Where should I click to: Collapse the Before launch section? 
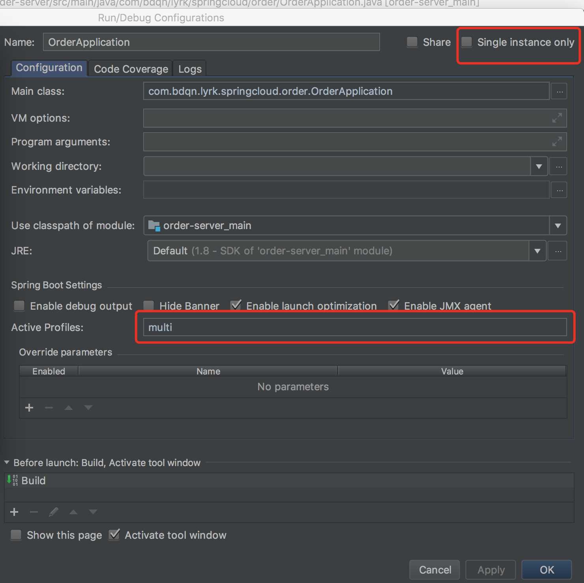point(7,463)
